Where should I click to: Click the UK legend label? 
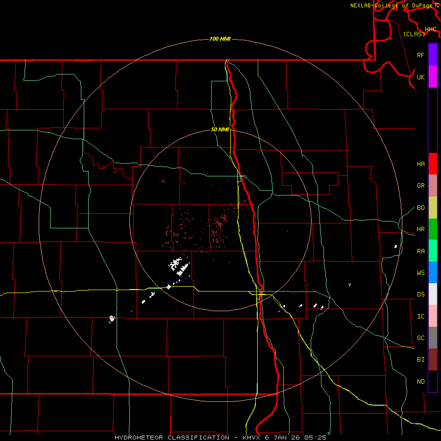coord(420,77)
